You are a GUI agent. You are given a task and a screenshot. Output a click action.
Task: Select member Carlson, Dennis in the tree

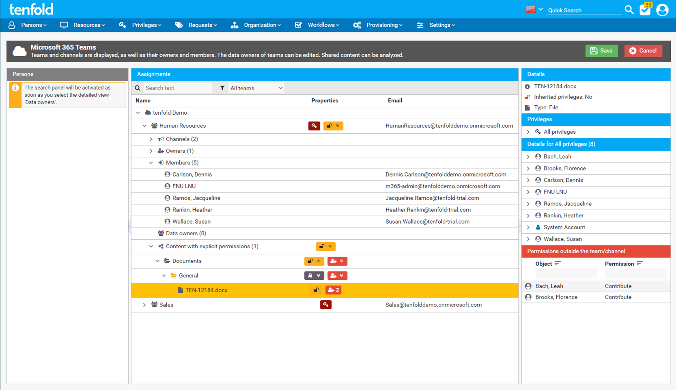pyautogui.click(x=192, y=175)
